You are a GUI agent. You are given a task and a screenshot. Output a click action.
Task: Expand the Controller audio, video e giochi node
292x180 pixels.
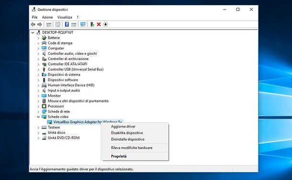click(x=38, y=54)
